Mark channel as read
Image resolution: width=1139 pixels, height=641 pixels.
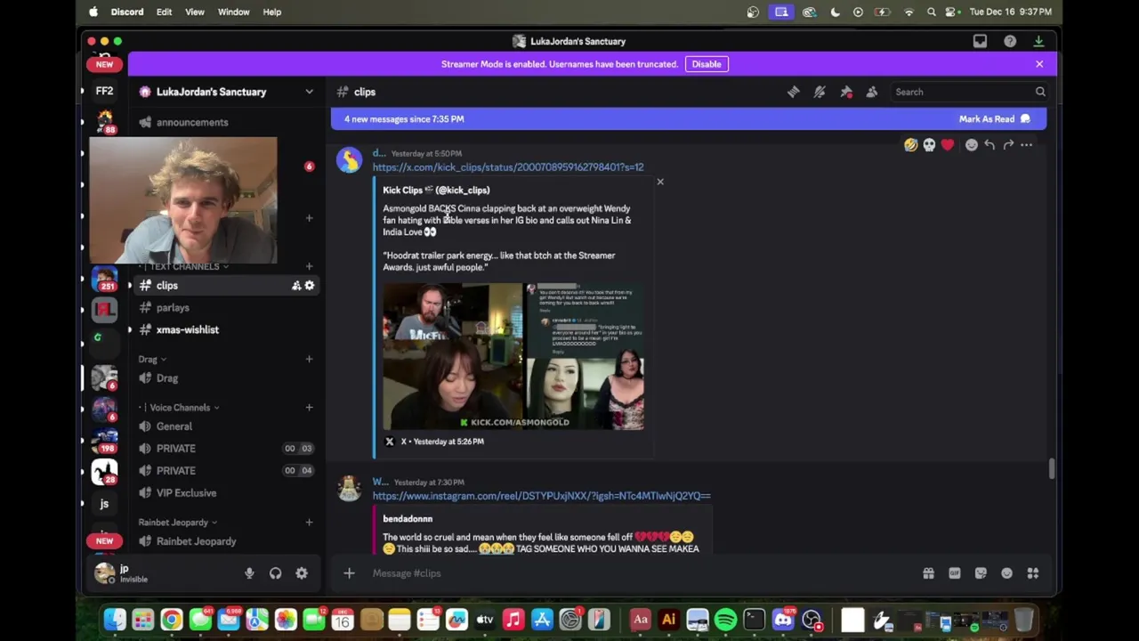994,118
